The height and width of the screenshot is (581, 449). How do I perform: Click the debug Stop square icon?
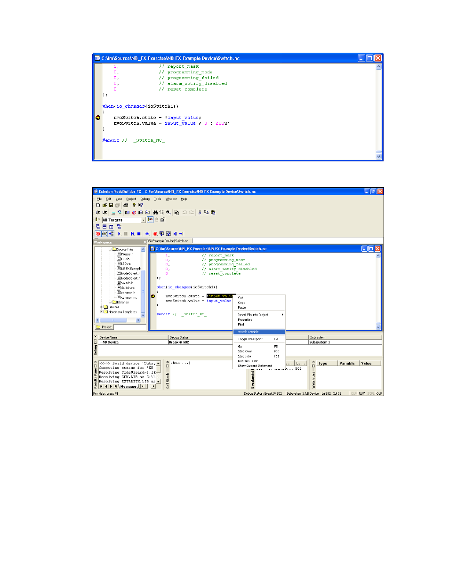[139, 233]
